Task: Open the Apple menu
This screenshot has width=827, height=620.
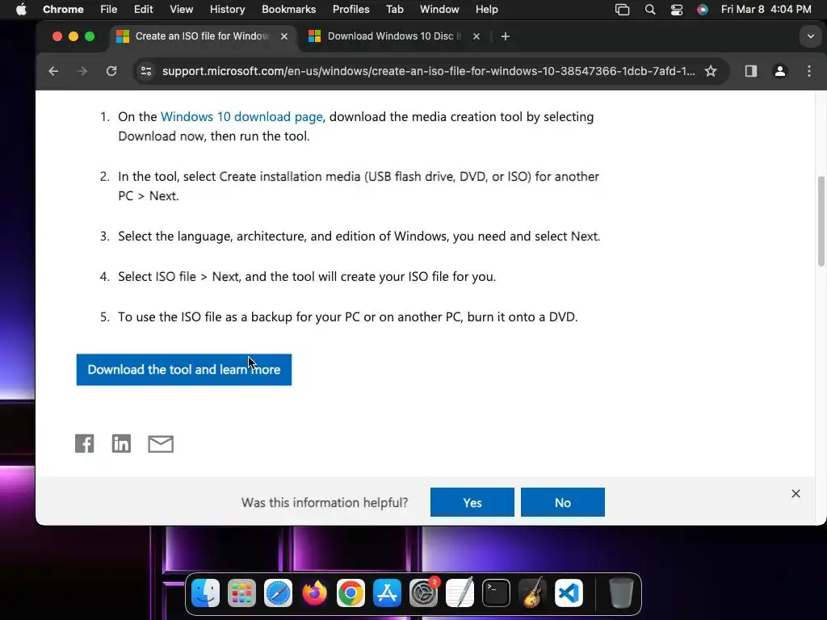Action: coord(21,10)
